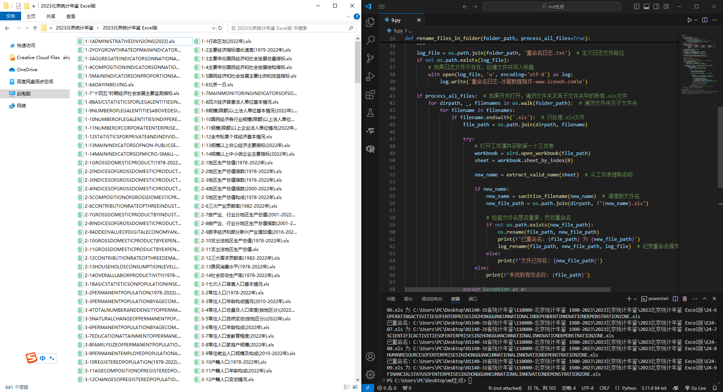Open notifications bell in status bar

point(715,388)
